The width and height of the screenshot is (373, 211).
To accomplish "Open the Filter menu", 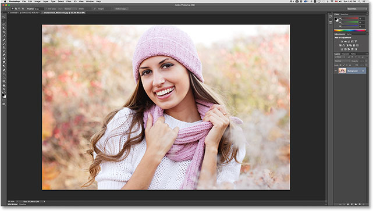I will coord(69,1).
